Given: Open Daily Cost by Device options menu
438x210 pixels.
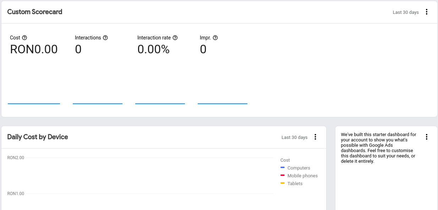Looking at the screenshot, I should tap(315, 137).
